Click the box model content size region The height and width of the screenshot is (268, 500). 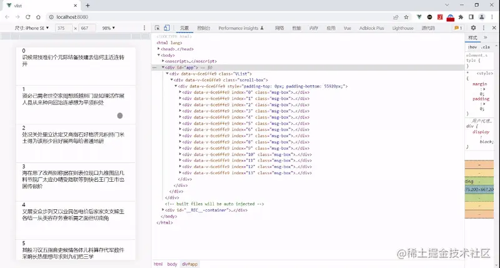[479, 190]
